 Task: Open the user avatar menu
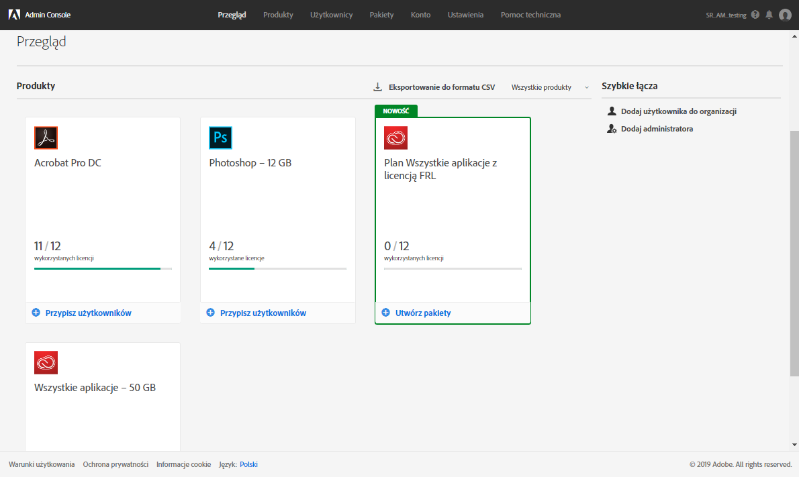click(785, 14)
